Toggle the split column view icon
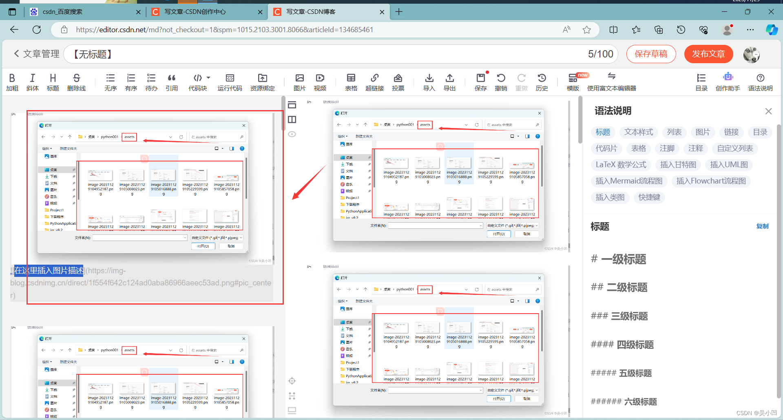This screenshot has width=783, height=420. point(292,119)
